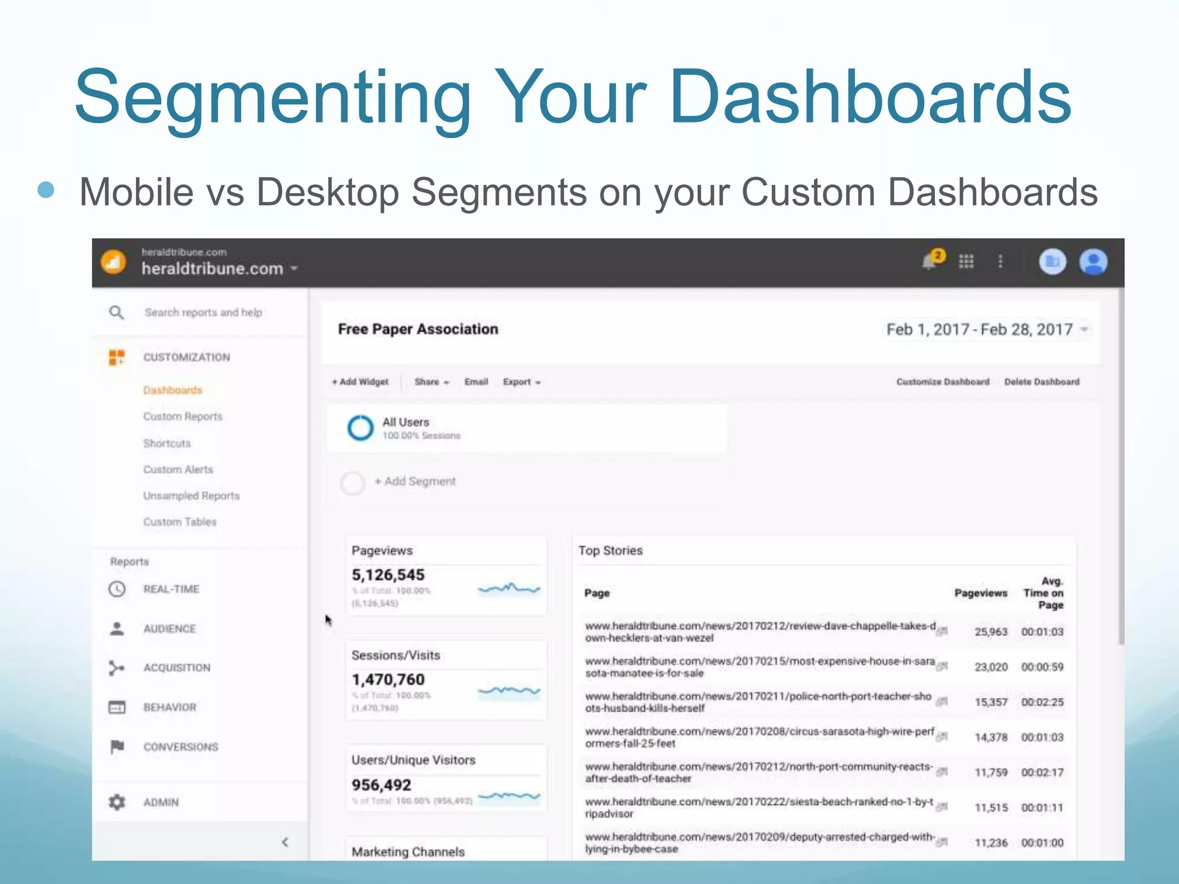Open Shortcuts in sidebar
This screenshot has width=1179, height=884.
167,443
